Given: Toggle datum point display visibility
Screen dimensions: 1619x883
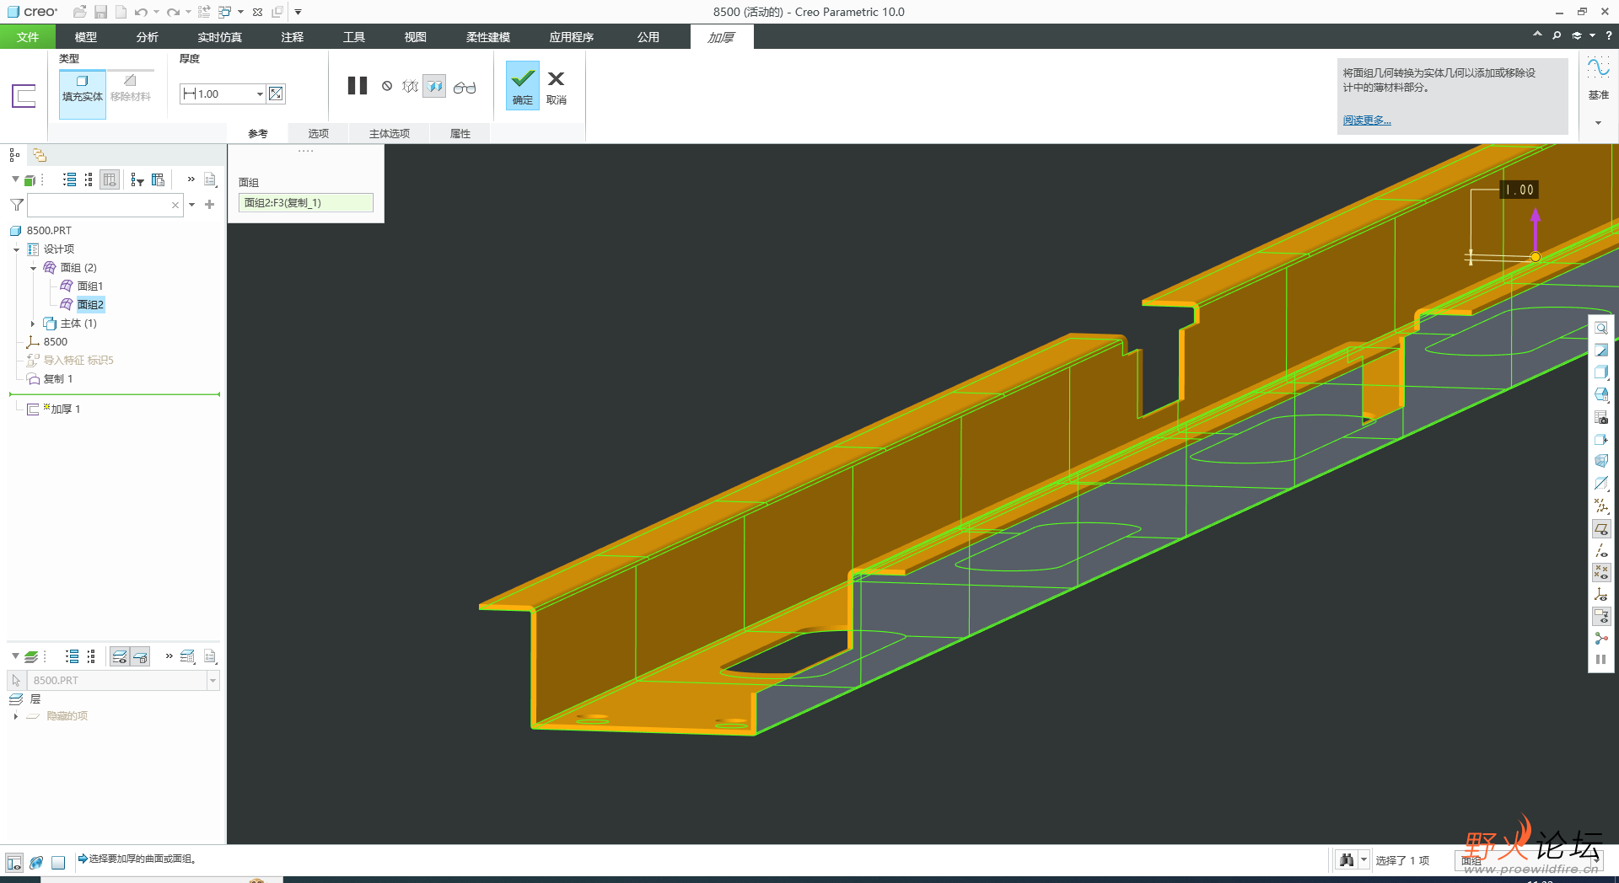Looking at the screenshot, I should 1600,573.
